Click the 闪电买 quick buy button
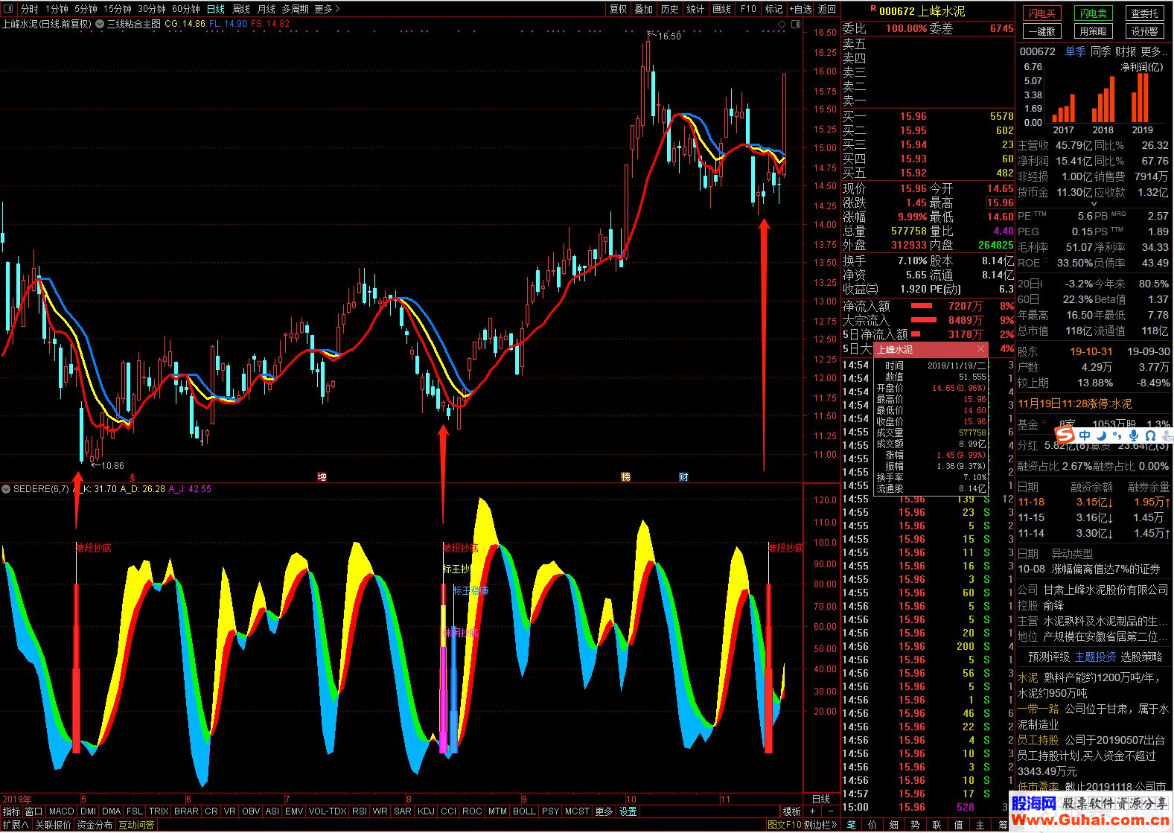1174x833 pixels. click(x=1041, y=13)
